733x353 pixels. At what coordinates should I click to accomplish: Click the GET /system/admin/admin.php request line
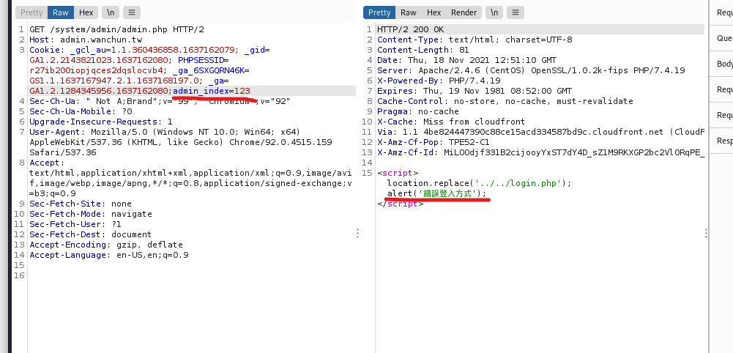[x=117, y=29]
